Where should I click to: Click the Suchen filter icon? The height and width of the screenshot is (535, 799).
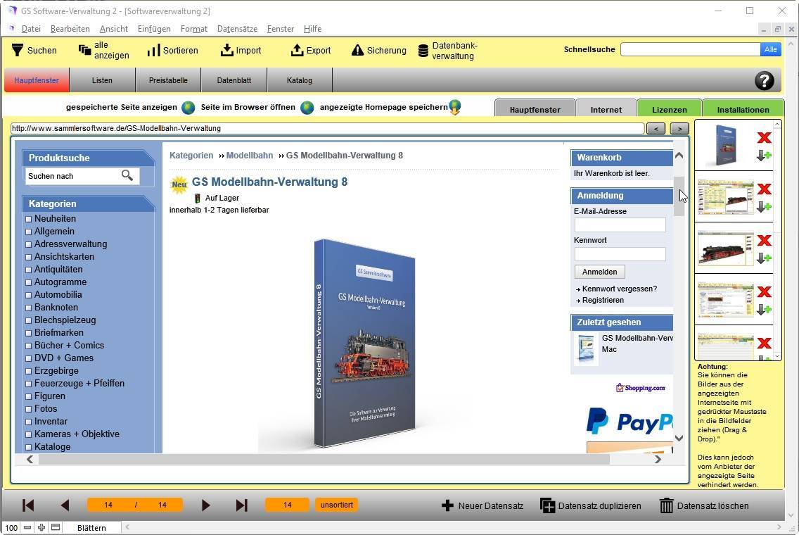[x=18, y=50]
